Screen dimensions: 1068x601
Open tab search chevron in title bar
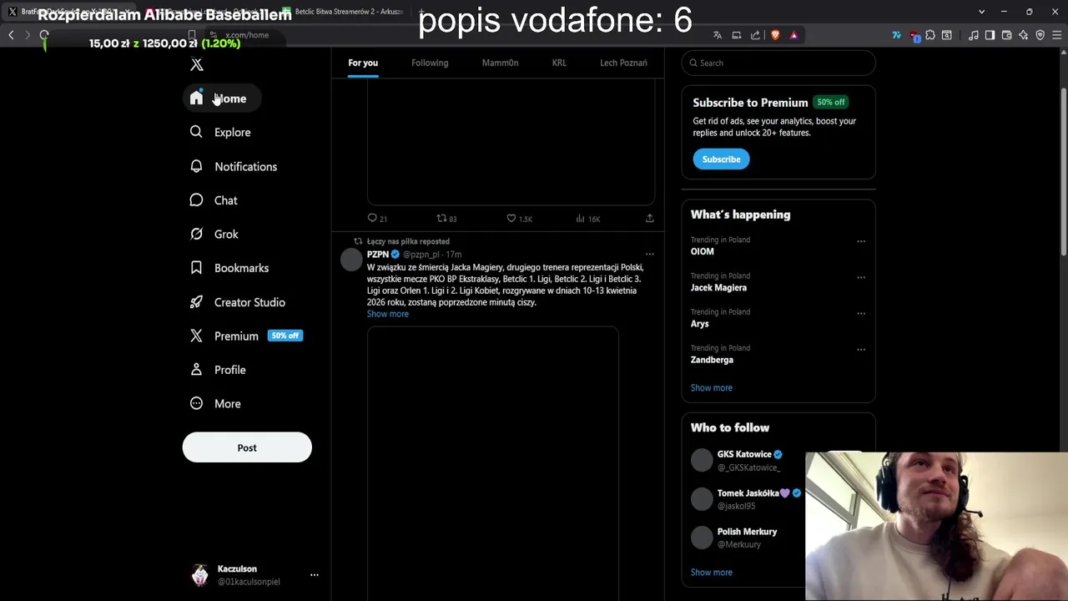(982, 12)
